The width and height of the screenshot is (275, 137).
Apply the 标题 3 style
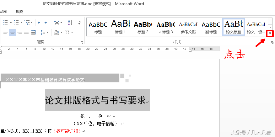coord(165,27)
